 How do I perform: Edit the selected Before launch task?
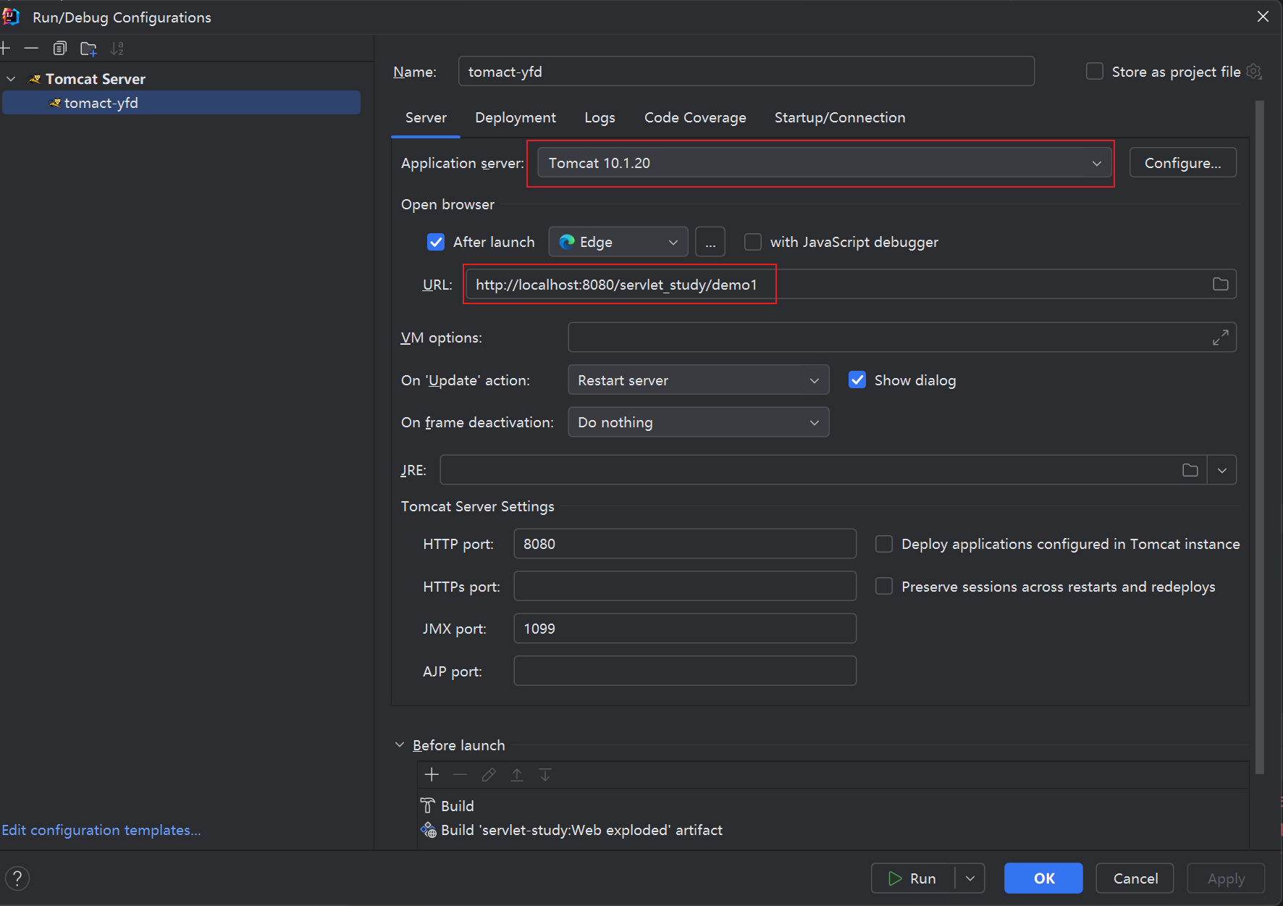tap(489, 775)
